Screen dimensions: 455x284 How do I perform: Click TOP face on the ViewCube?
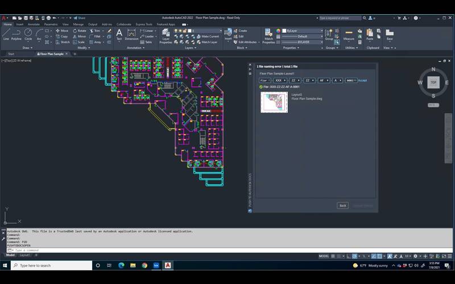[433, 82]
